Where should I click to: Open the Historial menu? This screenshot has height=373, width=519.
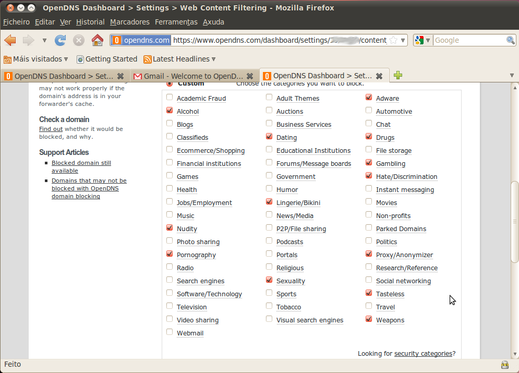(x=90, y=22)
